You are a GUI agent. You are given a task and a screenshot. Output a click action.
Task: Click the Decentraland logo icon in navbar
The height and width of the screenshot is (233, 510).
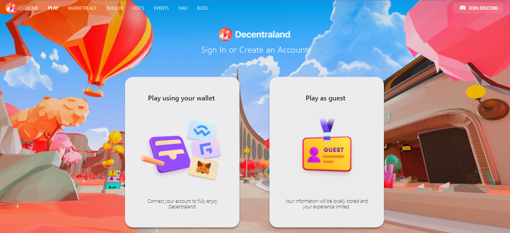[11, 8]
